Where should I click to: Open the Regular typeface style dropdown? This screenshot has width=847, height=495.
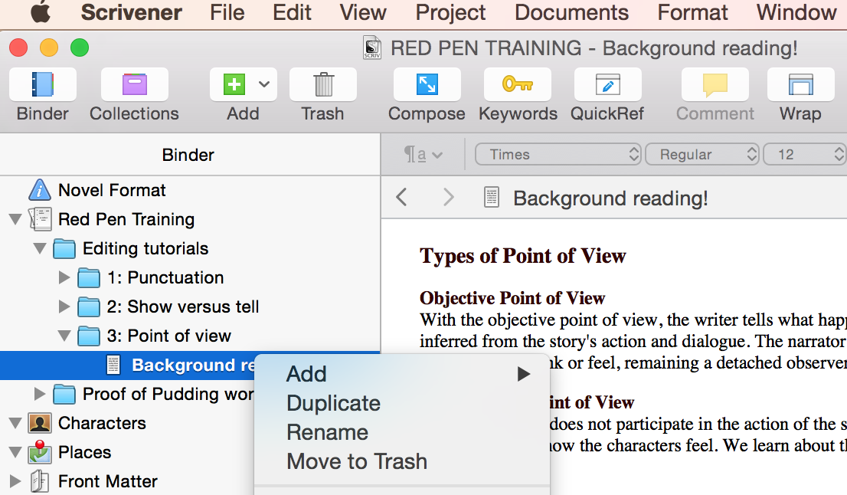click(702, 155)
